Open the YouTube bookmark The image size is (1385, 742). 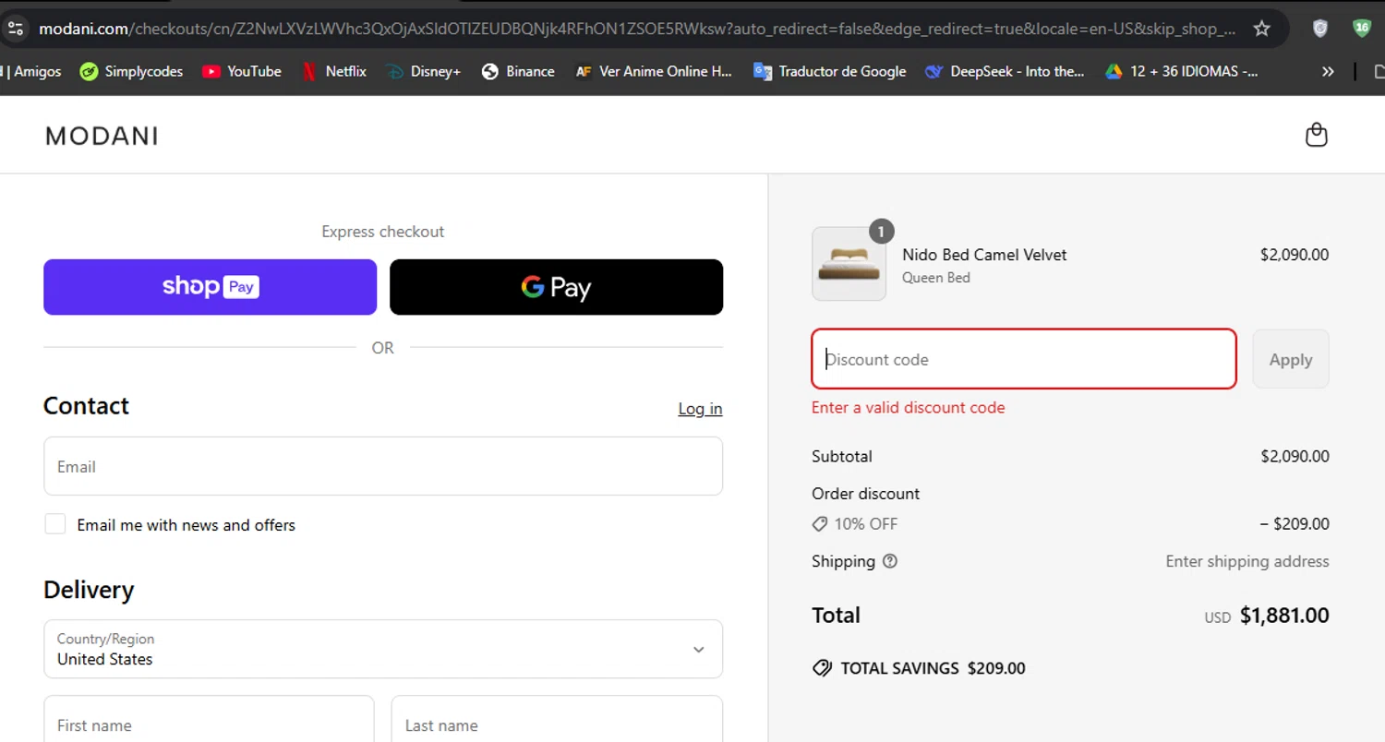click(242, 71)
